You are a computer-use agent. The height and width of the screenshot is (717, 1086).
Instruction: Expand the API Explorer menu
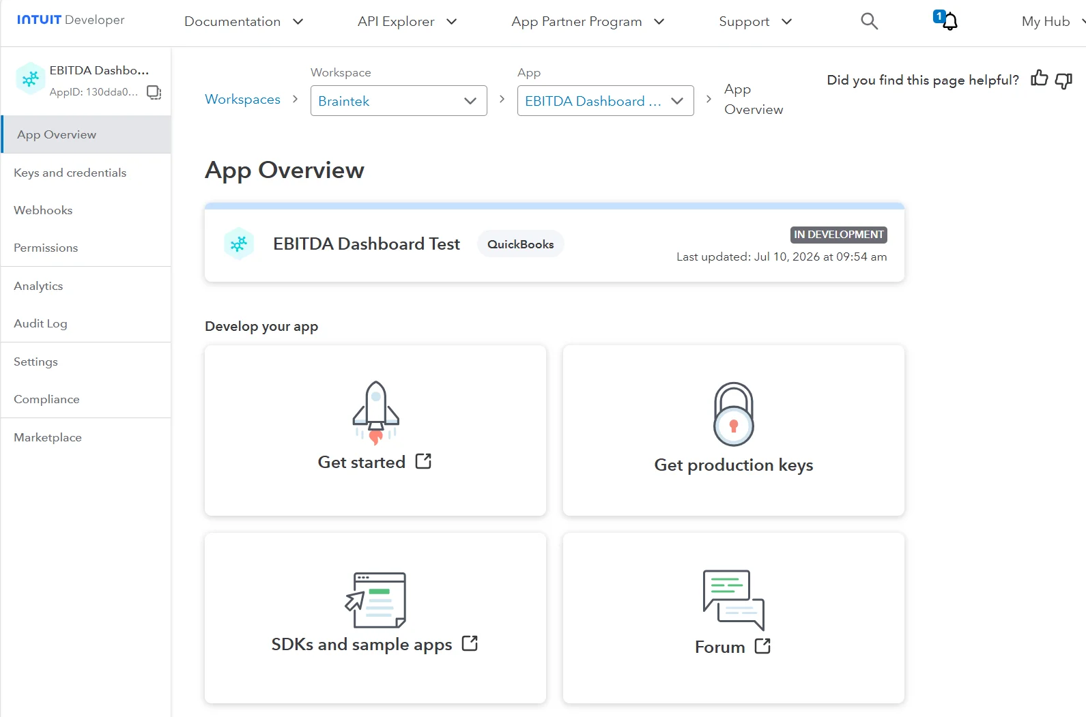tap(407, 21)
